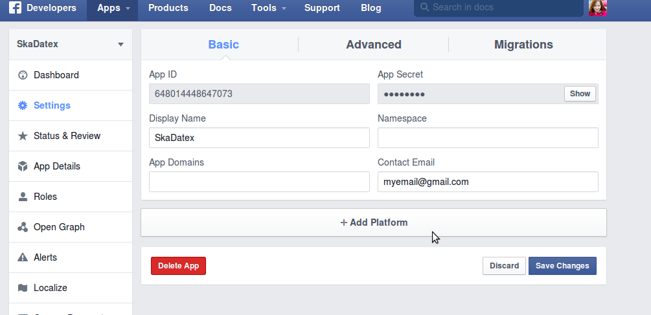Click the Dashboard gauge icon
651x315 pixels.
(x=23, y=75)
